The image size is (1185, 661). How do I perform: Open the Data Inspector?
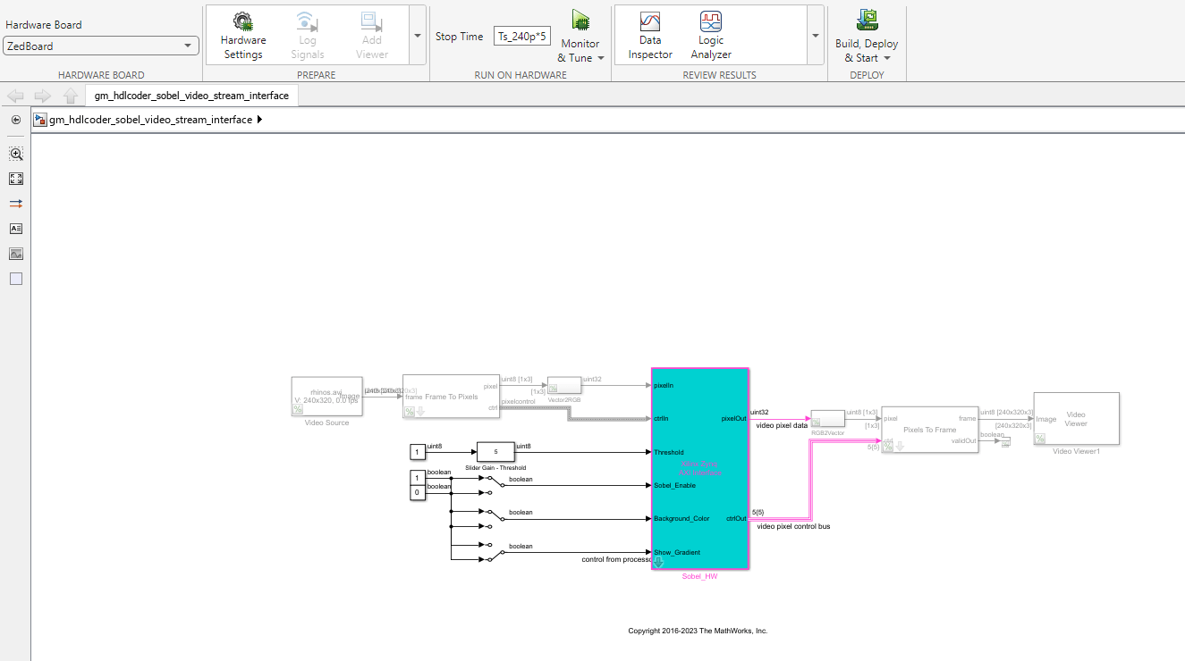tap(649, 35)
